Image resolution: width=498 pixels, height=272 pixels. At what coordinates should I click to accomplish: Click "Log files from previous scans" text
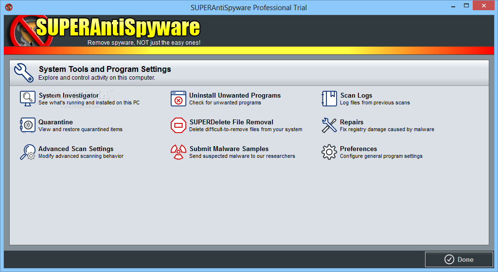pos(375,102)
